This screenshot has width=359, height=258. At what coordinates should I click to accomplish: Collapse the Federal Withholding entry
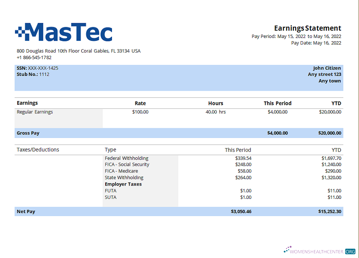126,158
